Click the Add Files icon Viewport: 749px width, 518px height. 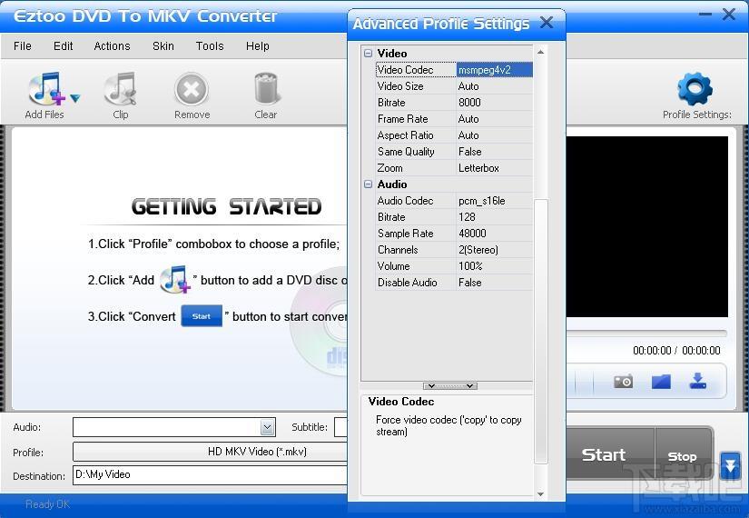(45, 90)
